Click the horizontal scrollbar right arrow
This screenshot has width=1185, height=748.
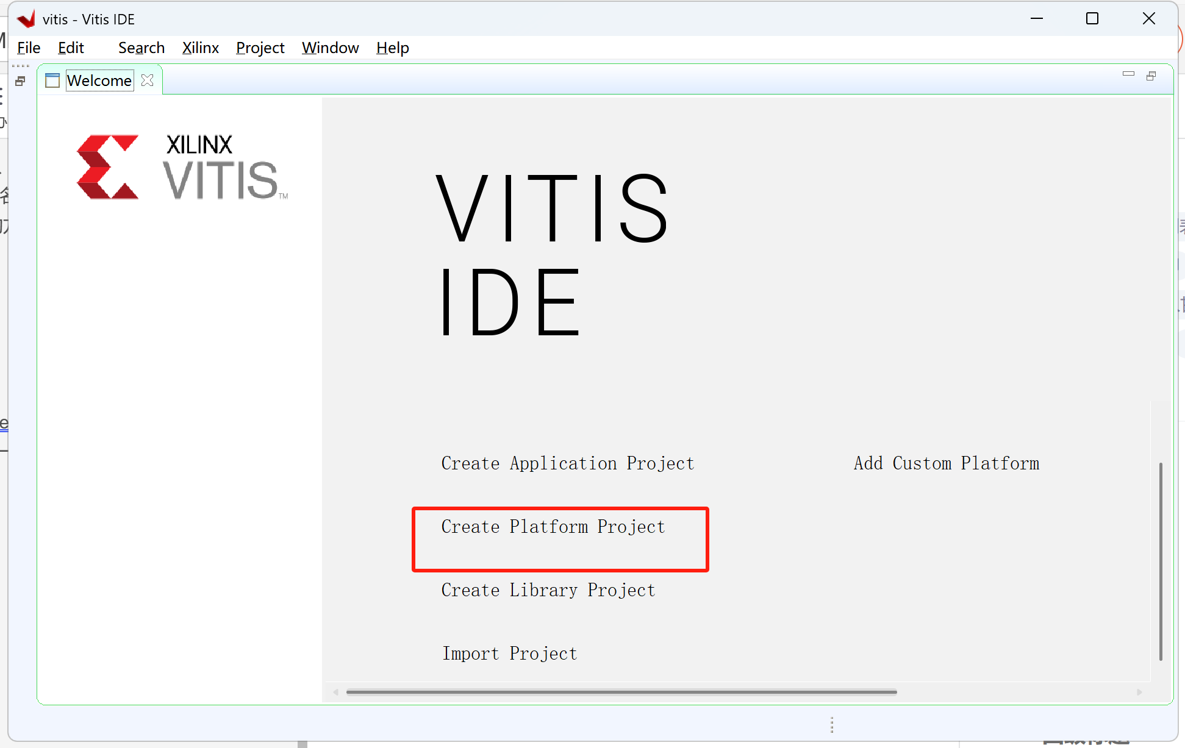pyautogui.click(x=1139, y=692)
